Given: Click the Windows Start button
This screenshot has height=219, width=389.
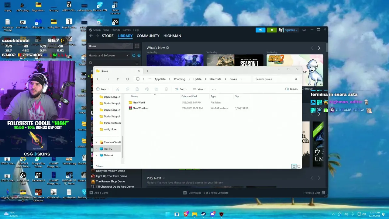Looking at the screenshot, I should pyautogui.click(x=168, y=214).
